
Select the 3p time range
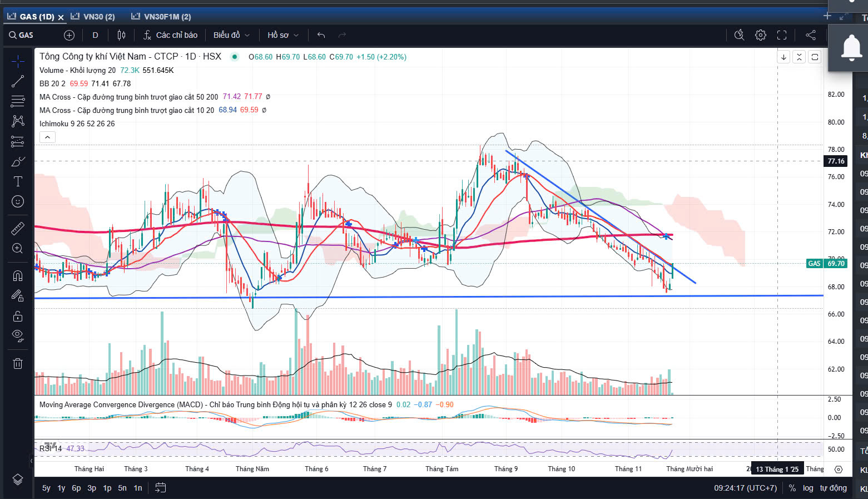point(92,488)
